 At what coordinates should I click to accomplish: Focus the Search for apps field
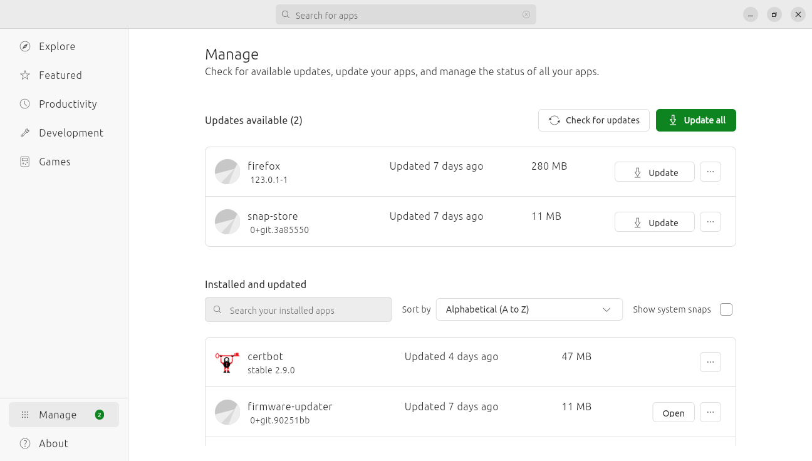point(406,14)
